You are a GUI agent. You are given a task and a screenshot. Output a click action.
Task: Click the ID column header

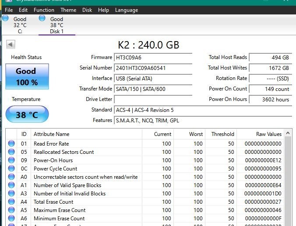coord(24,134)
